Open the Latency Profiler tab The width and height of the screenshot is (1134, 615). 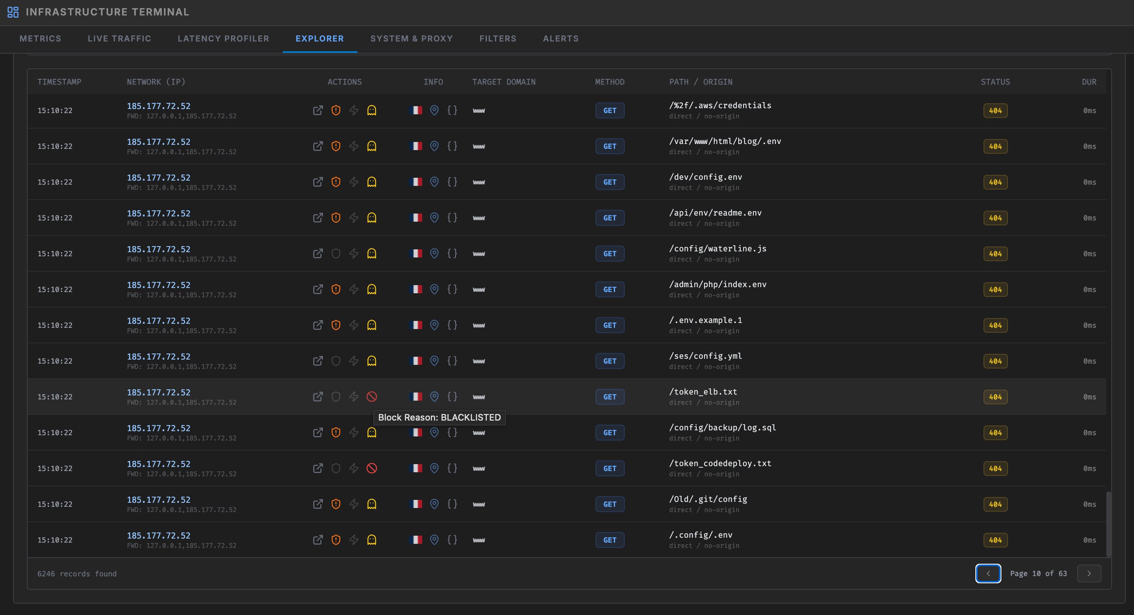tap(223, 39)
